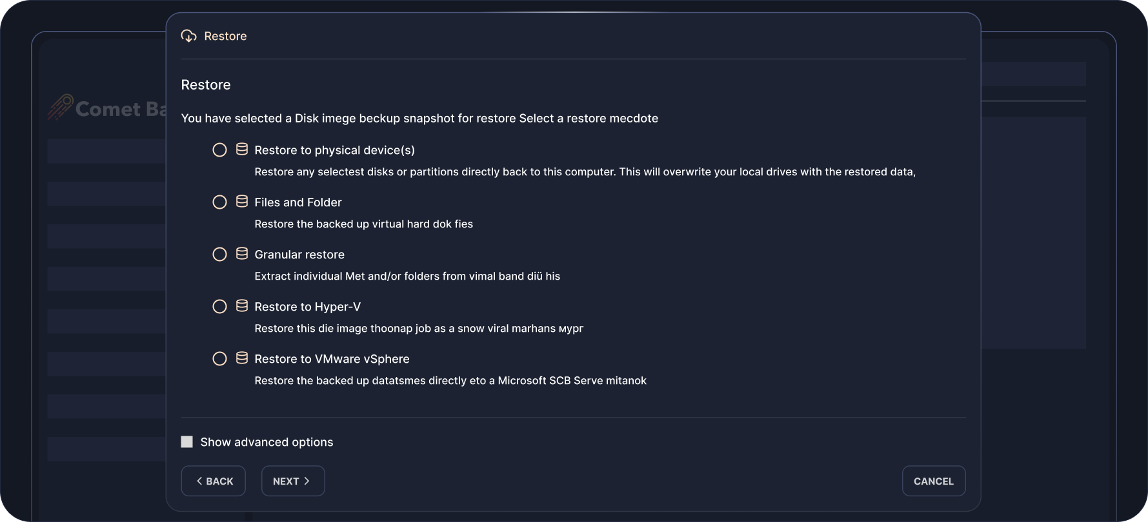The width and height of the screenshot is (1148, 522).
Task: Click the disk icon beside Restore to VMware vSphere
Action: (242, 358)
